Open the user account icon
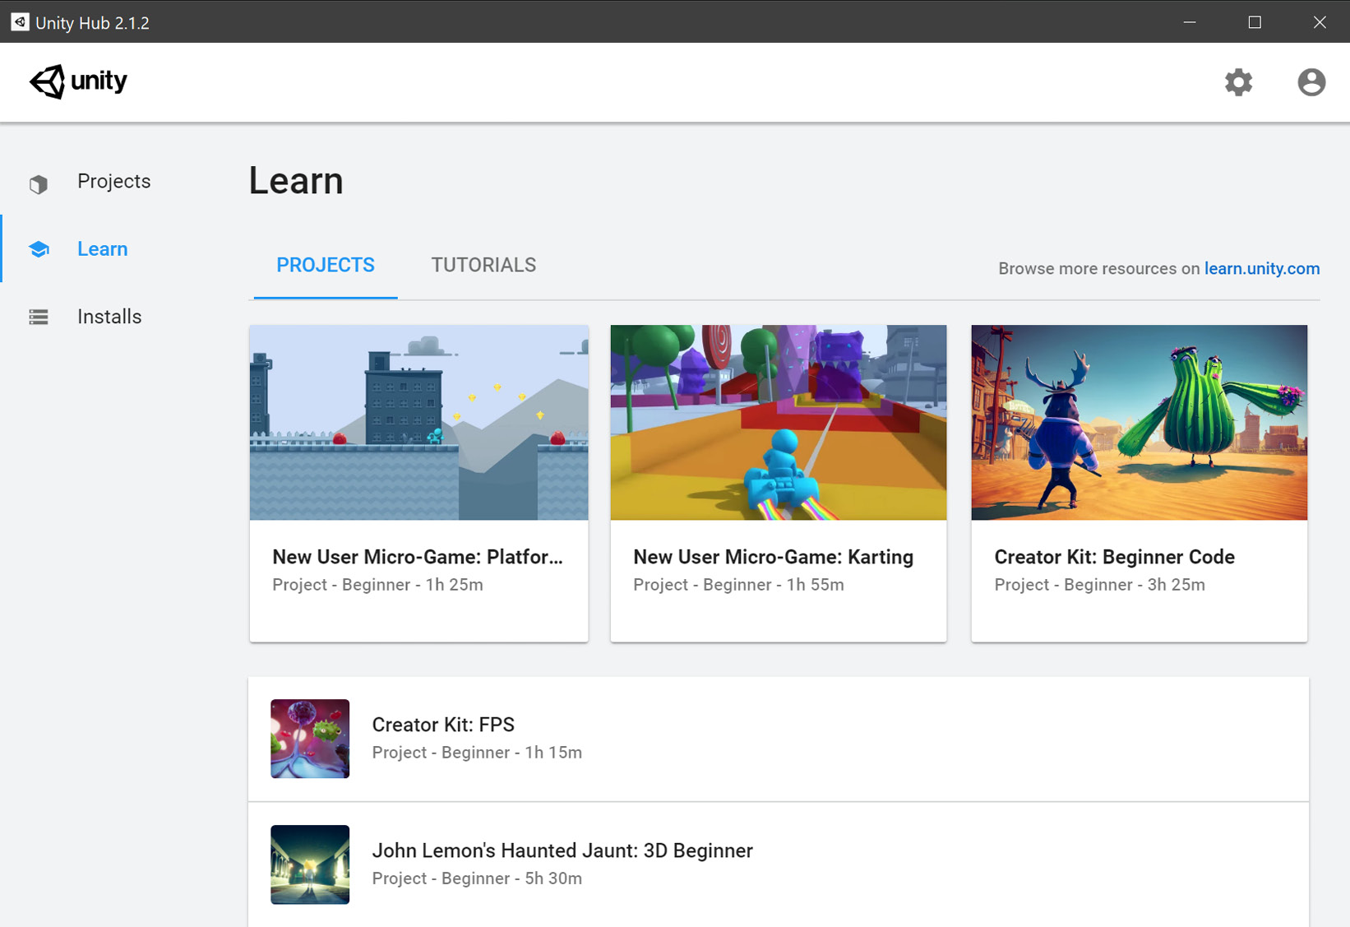This screenshot has height=927, width=1350. 1311,82
